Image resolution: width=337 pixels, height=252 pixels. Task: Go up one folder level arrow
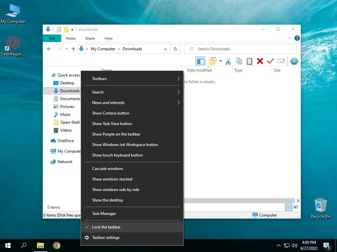coord(73,49)
